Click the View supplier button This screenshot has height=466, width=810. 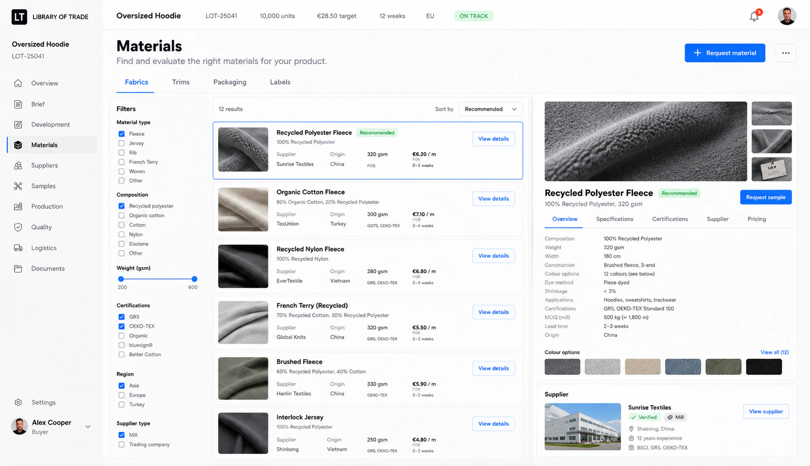click(766, 412)
